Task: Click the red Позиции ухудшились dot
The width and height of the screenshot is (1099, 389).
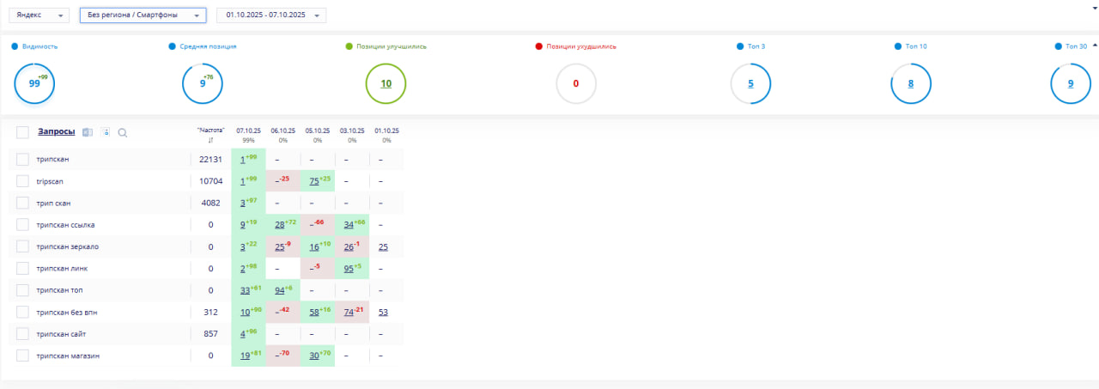Action: (538, 46)
